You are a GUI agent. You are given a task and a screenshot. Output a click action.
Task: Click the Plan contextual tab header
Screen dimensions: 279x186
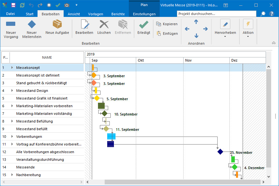click(144, 5)
